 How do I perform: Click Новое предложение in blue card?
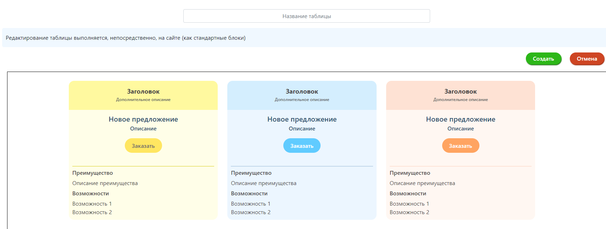(x=302, y=119)
